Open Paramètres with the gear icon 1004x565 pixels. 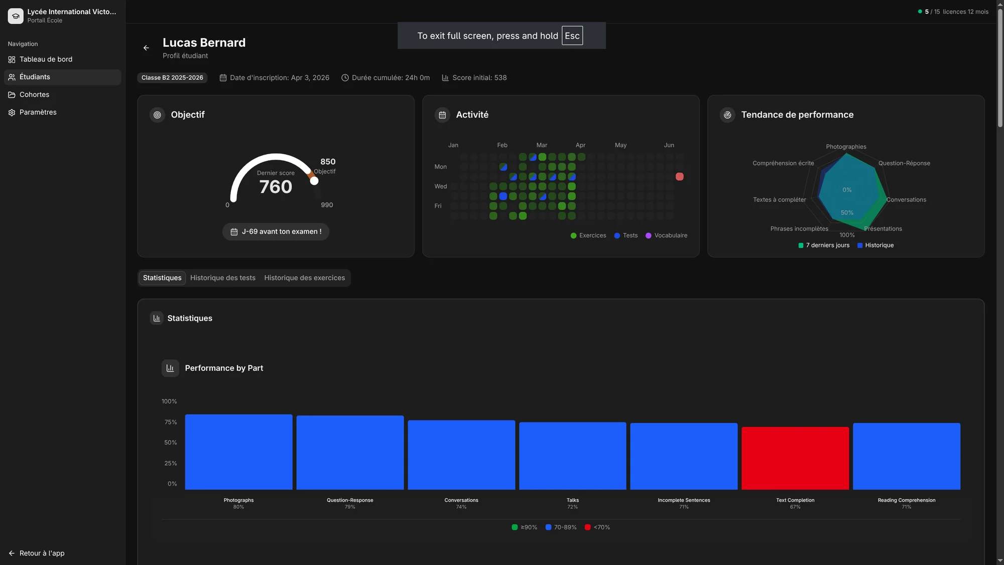(12, 112)
